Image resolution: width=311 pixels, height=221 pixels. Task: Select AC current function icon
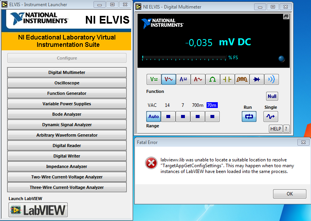198,79
